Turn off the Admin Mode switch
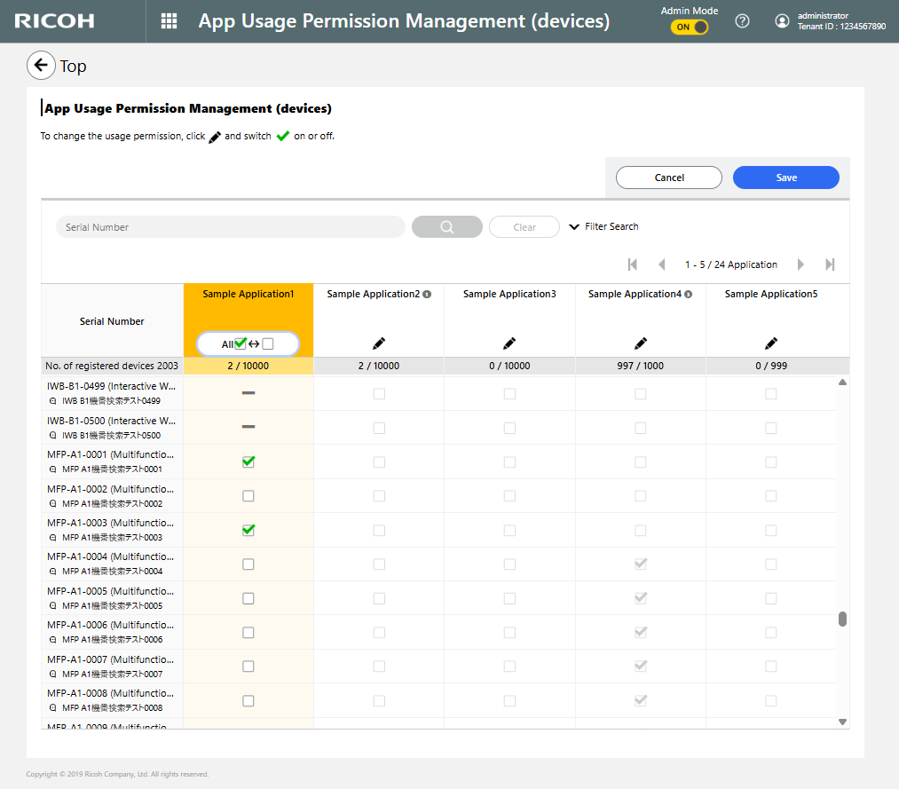Viewport: 899px width, 789px height. [x=690, y=28]
